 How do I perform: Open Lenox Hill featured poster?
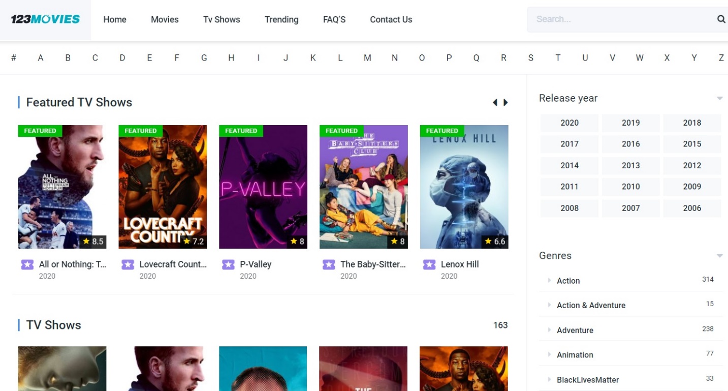click(464, 187)
